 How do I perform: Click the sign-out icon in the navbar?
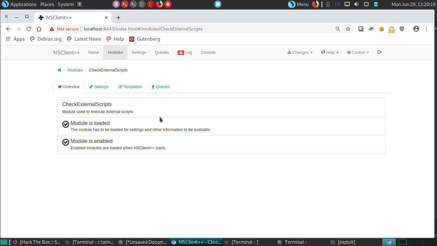(x=379, y=52)
